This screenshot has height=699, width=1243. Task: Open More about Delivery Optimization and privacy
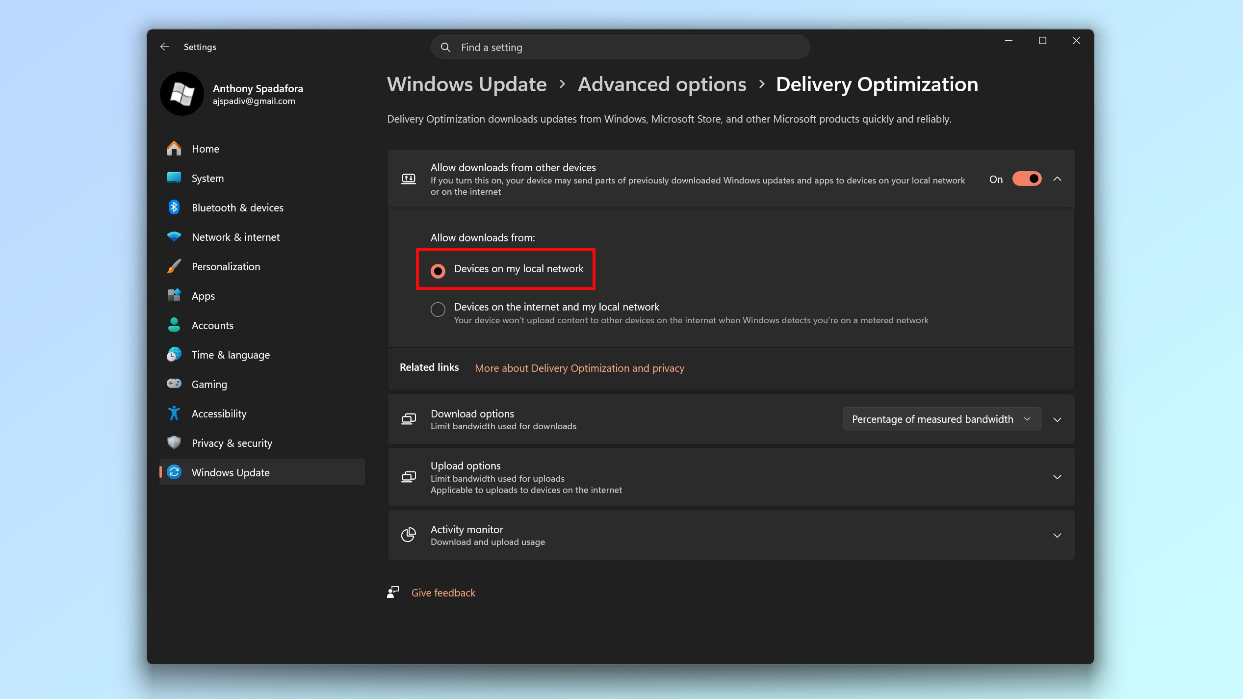[579, 368]
